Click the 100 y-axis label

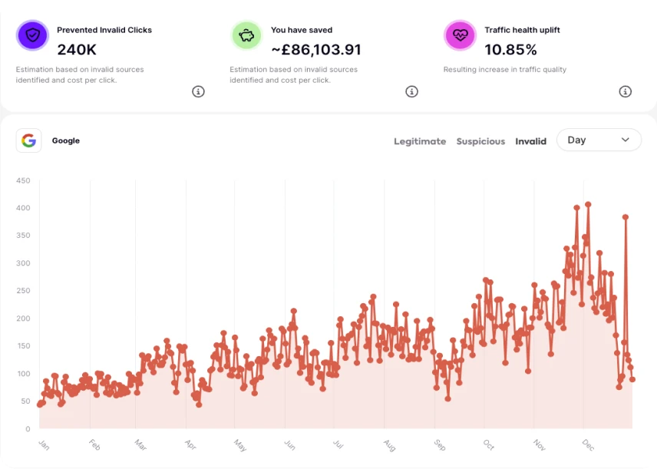(24, 374)
